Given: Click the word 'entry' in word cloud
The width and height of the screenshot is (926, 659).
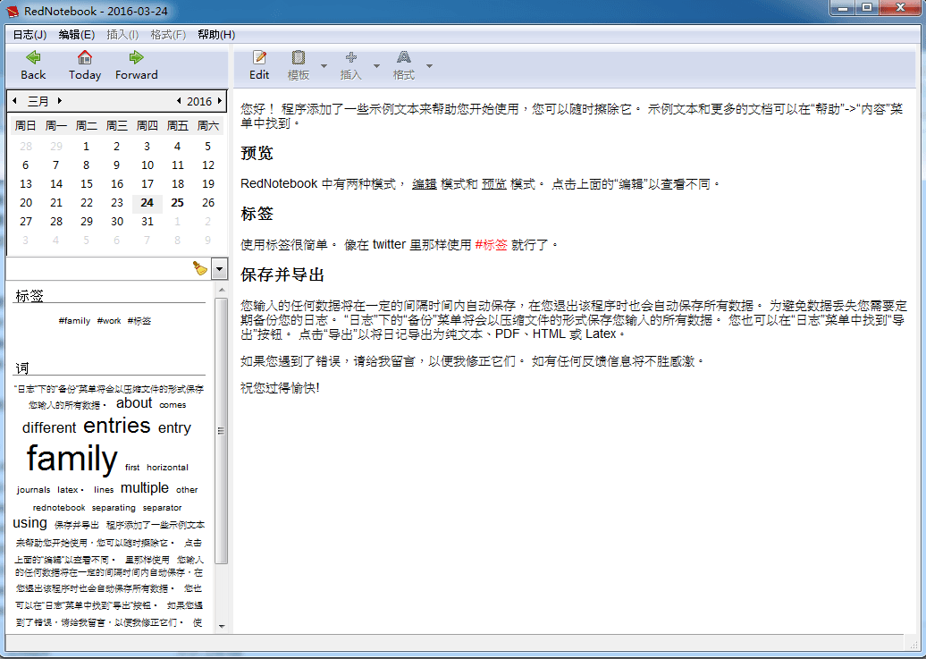Looking at the screenshot, I should point(174,428).
